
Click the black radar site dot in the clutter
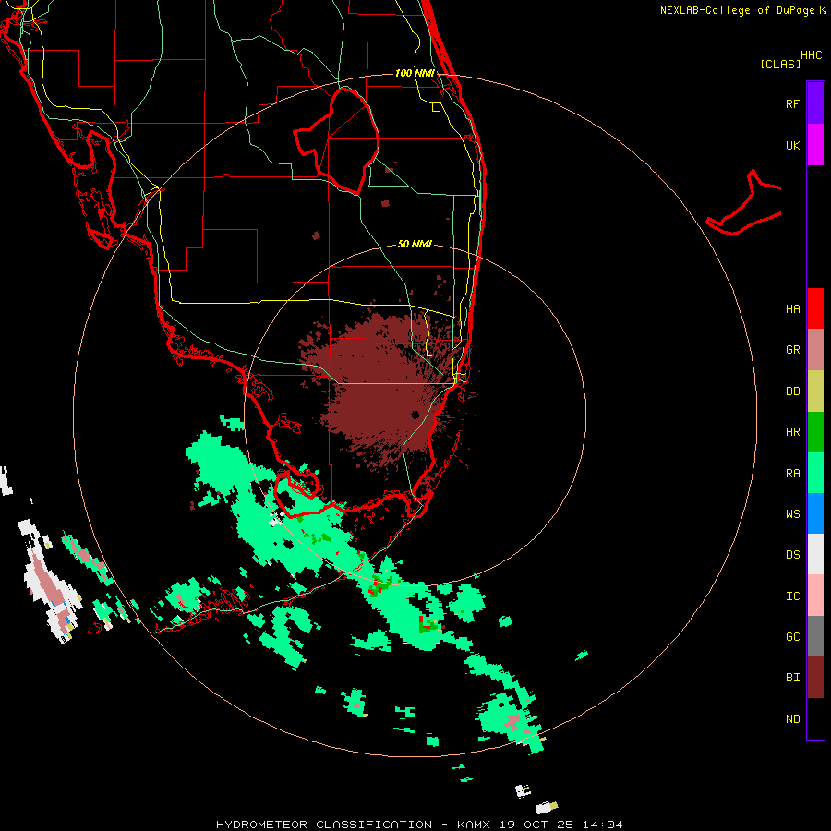coord(415,415)
